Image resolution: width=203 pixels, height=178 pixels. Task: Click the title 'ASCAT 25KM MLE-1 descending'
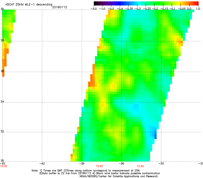[29, 5]
